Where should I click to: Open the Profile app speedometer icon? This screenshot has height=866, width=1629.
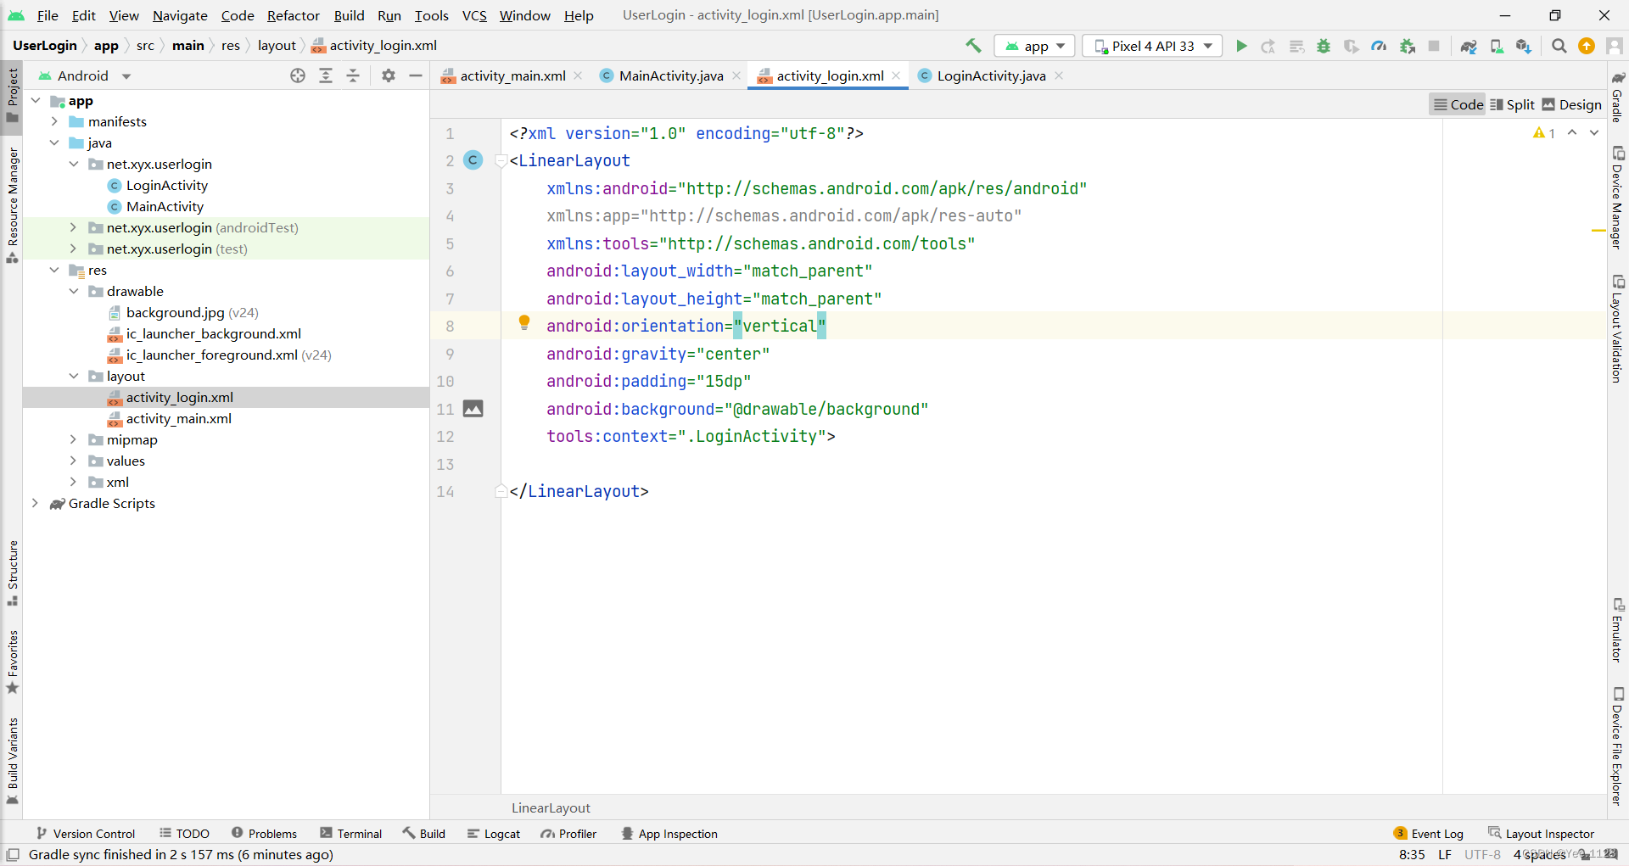pyautogui.click(x=1379, y=46)
